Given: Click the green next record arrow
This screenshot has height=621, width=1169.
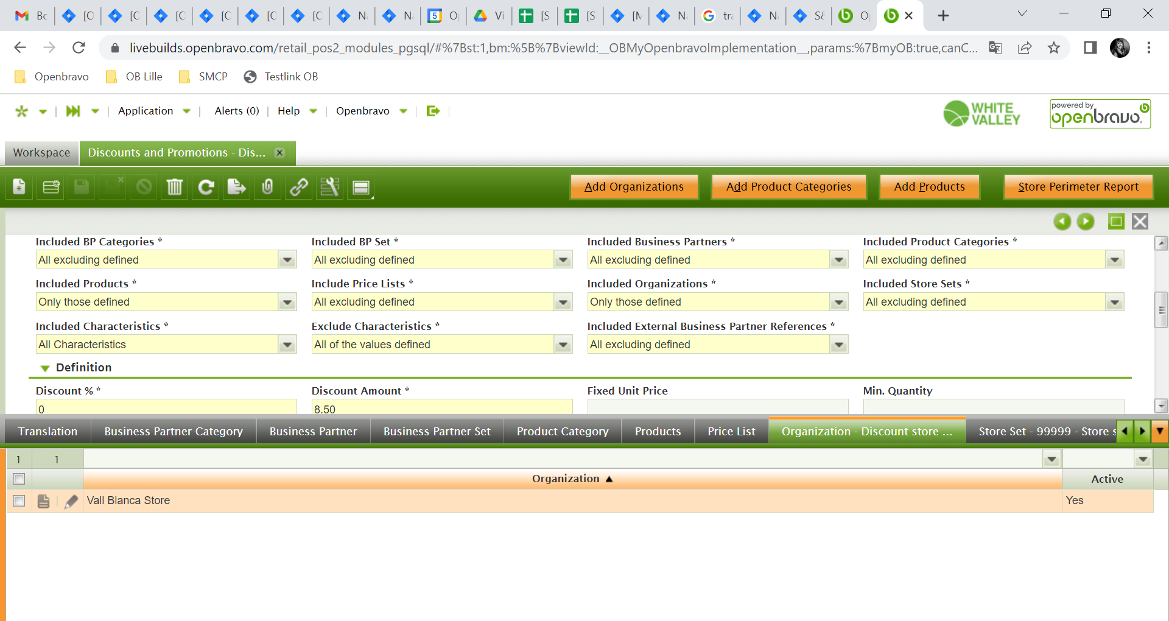Looking at the screenshot, I should pos(1086,222).
